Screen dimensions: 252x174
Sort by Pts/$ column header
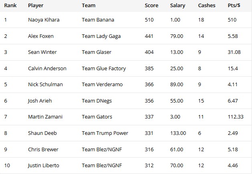coord(234,6)
